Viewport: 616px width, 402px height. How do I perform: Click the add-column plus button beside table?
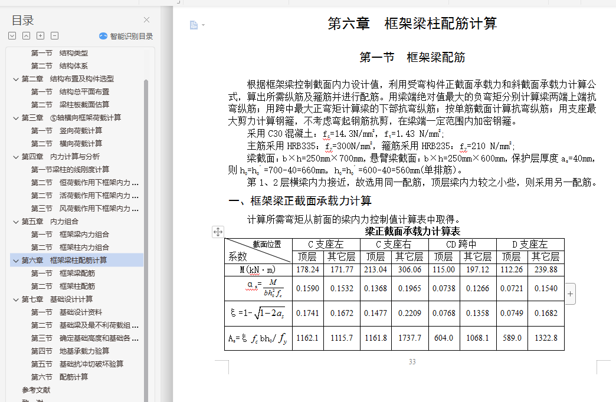(570, 294)
